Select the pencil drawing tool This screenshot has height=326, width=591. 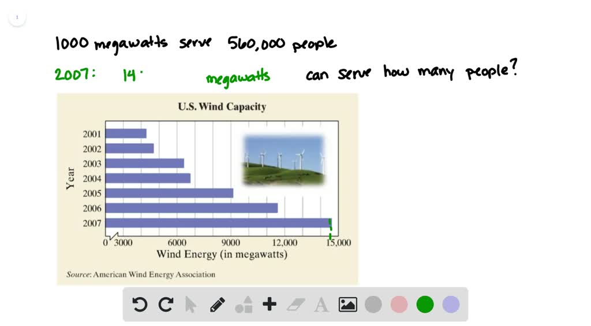pos(218,305)
